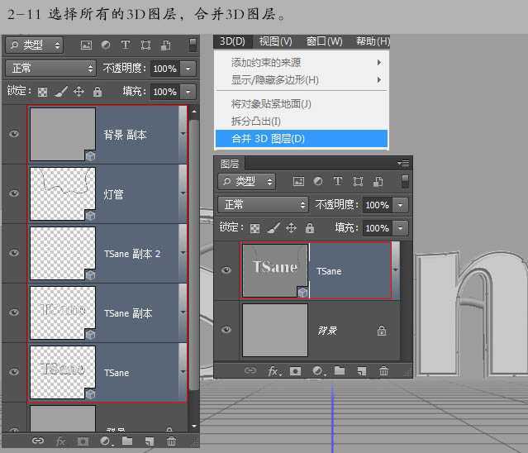This screenshot has width=528, height=453.
Task: Hide the 背景 副本 layer
Action: [x=14, y=134]
